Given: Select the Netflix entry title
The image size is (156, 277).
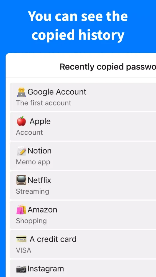Looking at the screenshot, I should (39, 180).
